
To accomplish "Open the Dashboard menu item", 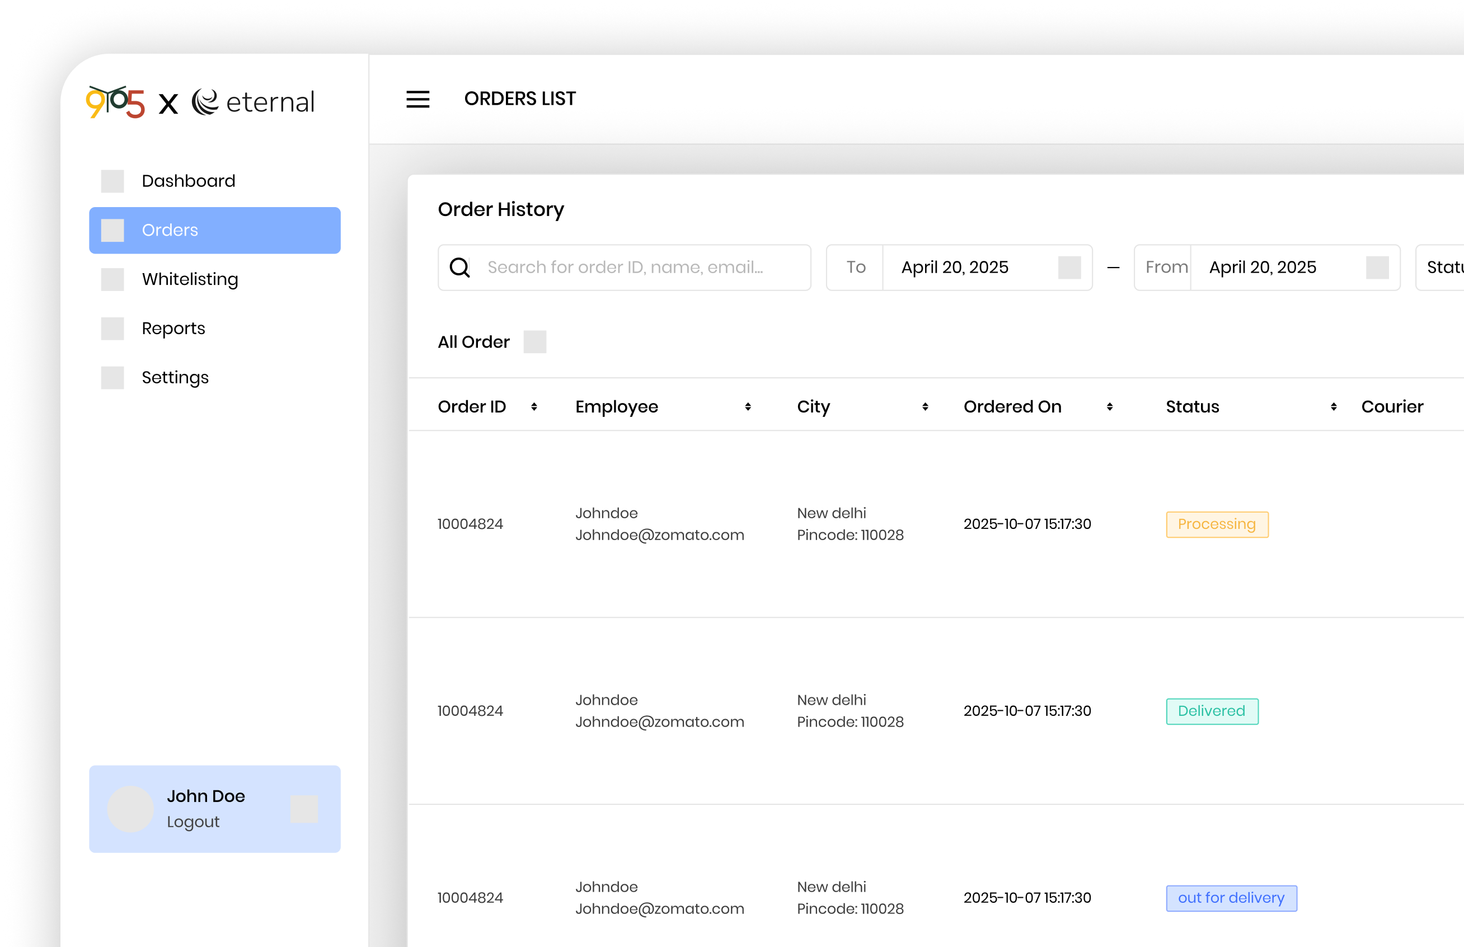I will [188, 181].
